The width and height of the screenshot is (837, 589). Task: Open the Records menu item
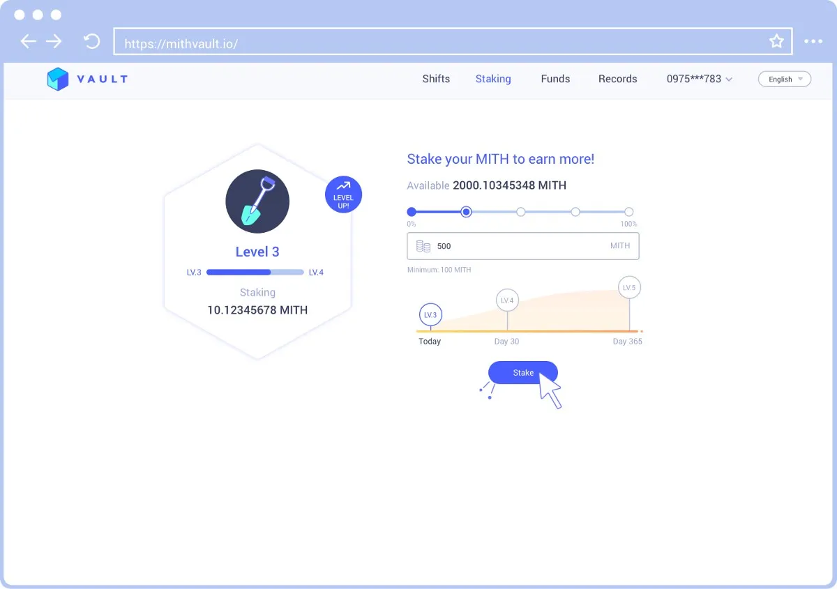tap(618, 79)
